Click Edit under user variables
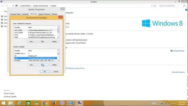Image resolution: width=188 pixels, height=106 pixels. (43, 42)
